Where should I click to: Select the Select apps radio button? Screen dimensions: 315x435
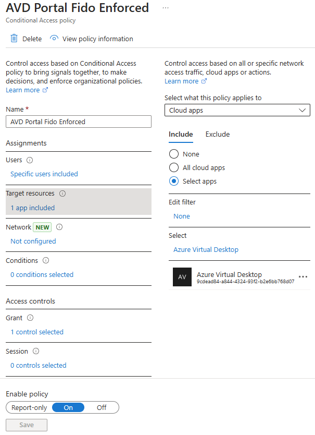(x=174, y=181)
